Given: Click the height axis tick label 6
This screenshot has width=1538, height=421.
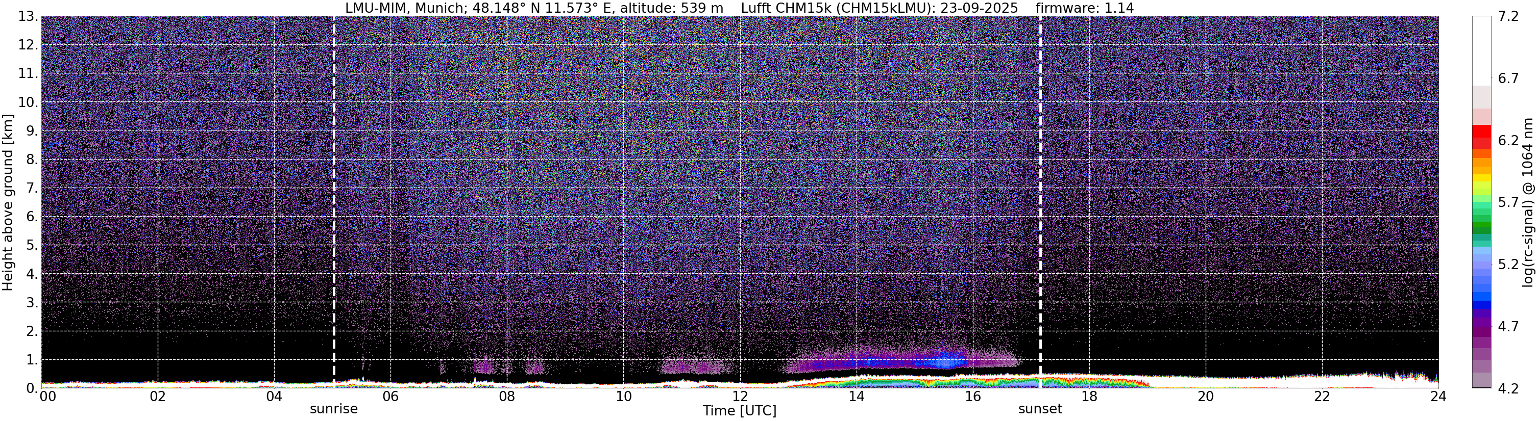Looking at the screenshot, I should 32,217.
